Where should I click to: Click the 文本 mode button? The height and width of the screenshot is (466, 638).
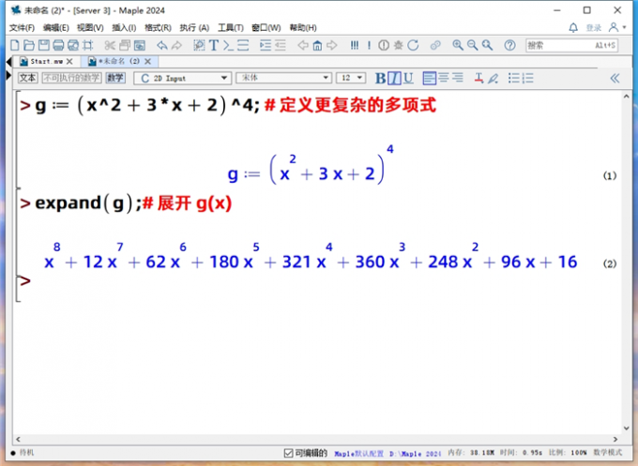(x=28, y=79)
